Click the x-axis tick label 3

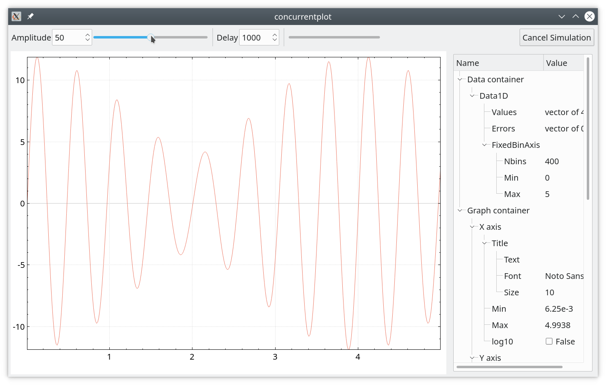[275, 357]
